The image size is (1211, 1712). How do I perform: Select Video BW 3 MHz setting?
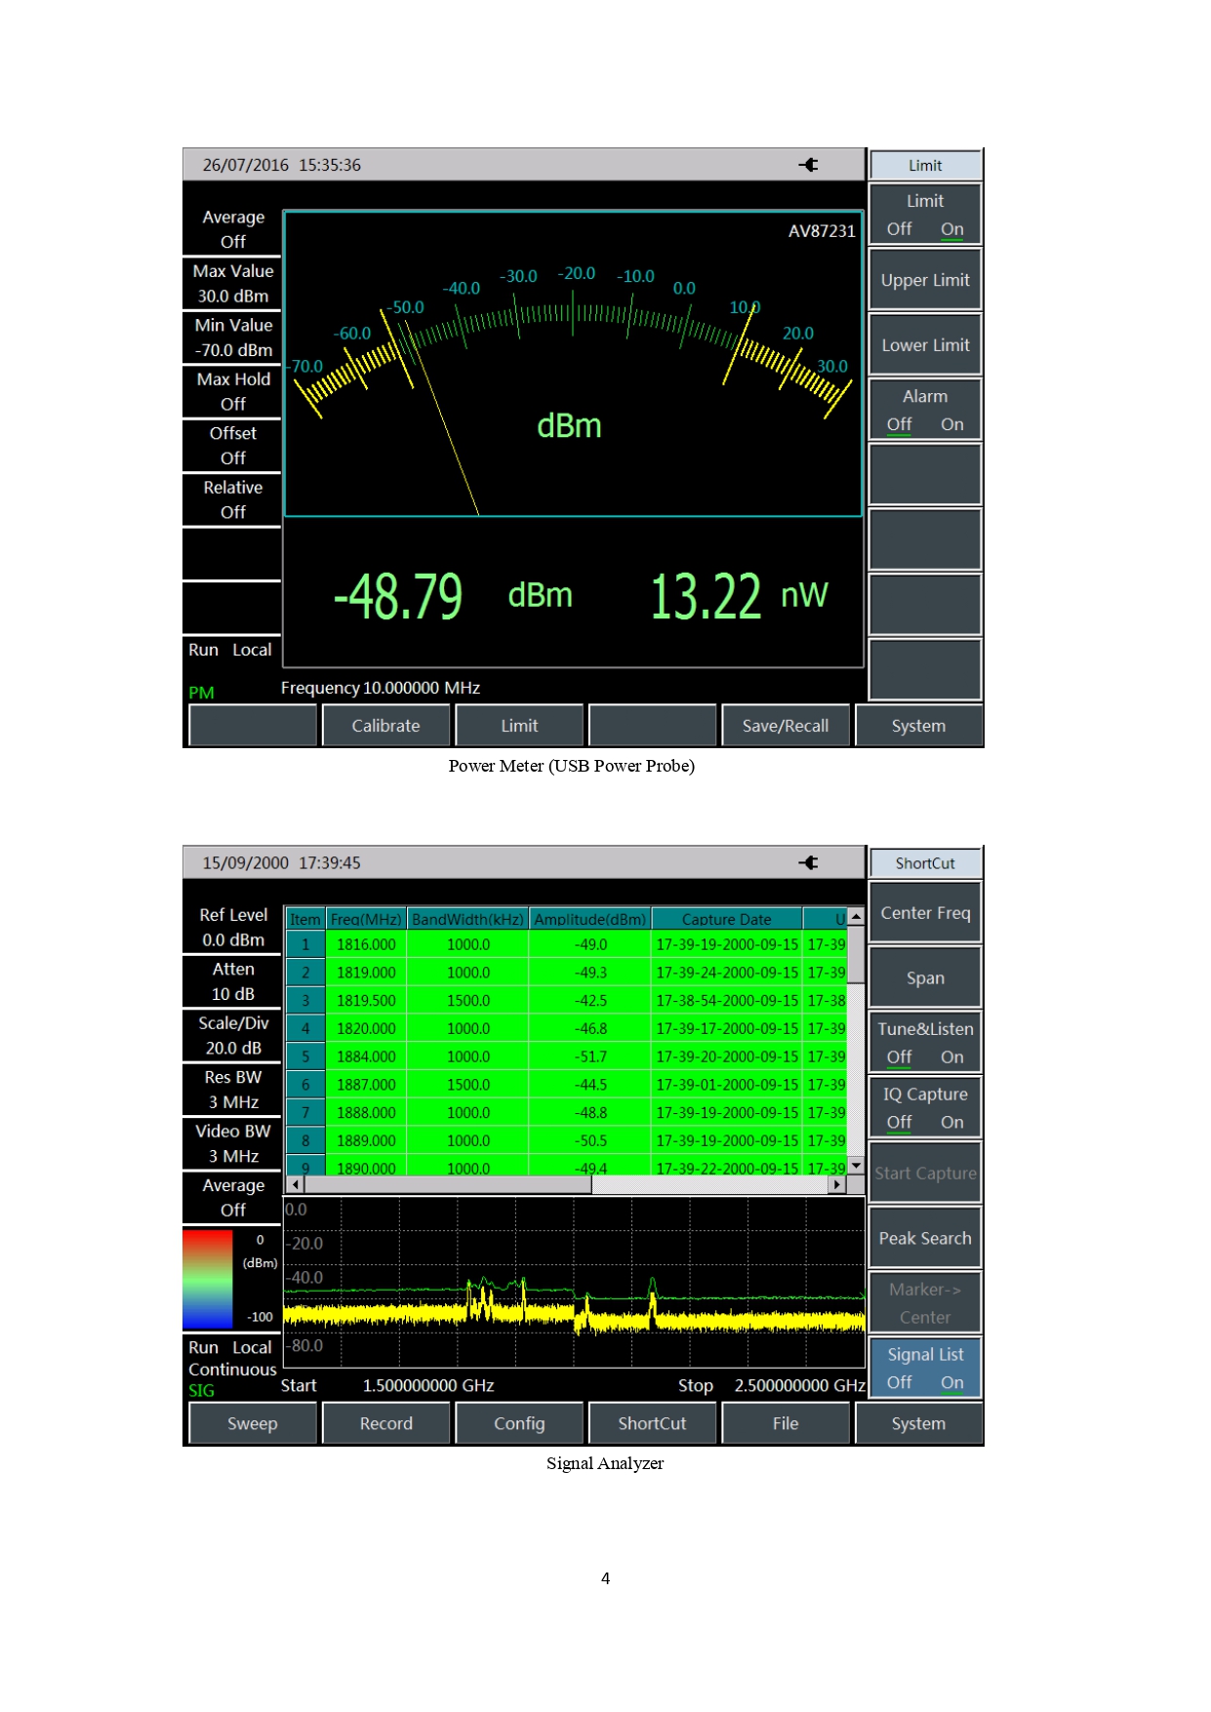tap(232, 1143)
